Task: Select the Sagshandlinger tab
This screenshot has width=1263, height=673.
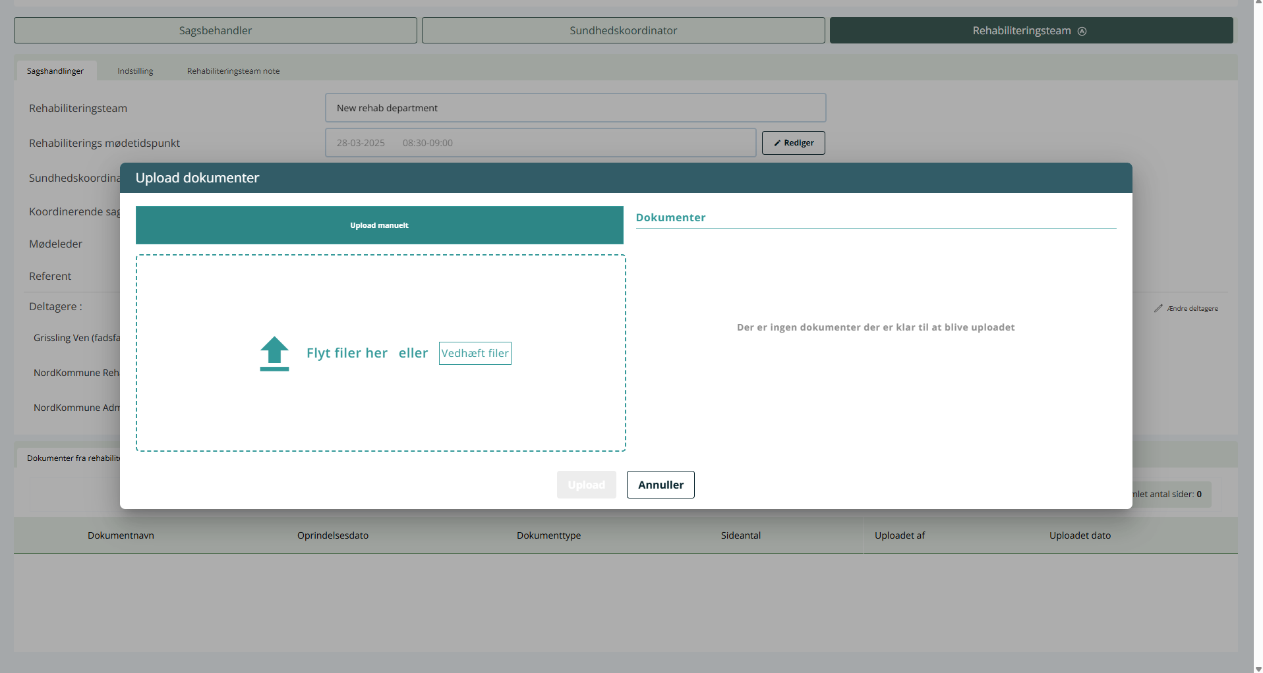Action: click(55, 71)
